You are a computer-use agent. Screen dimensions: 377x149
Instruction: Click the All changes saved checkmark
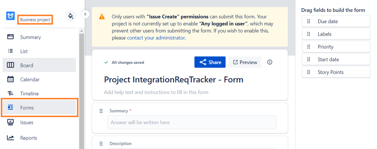(106, 62)
